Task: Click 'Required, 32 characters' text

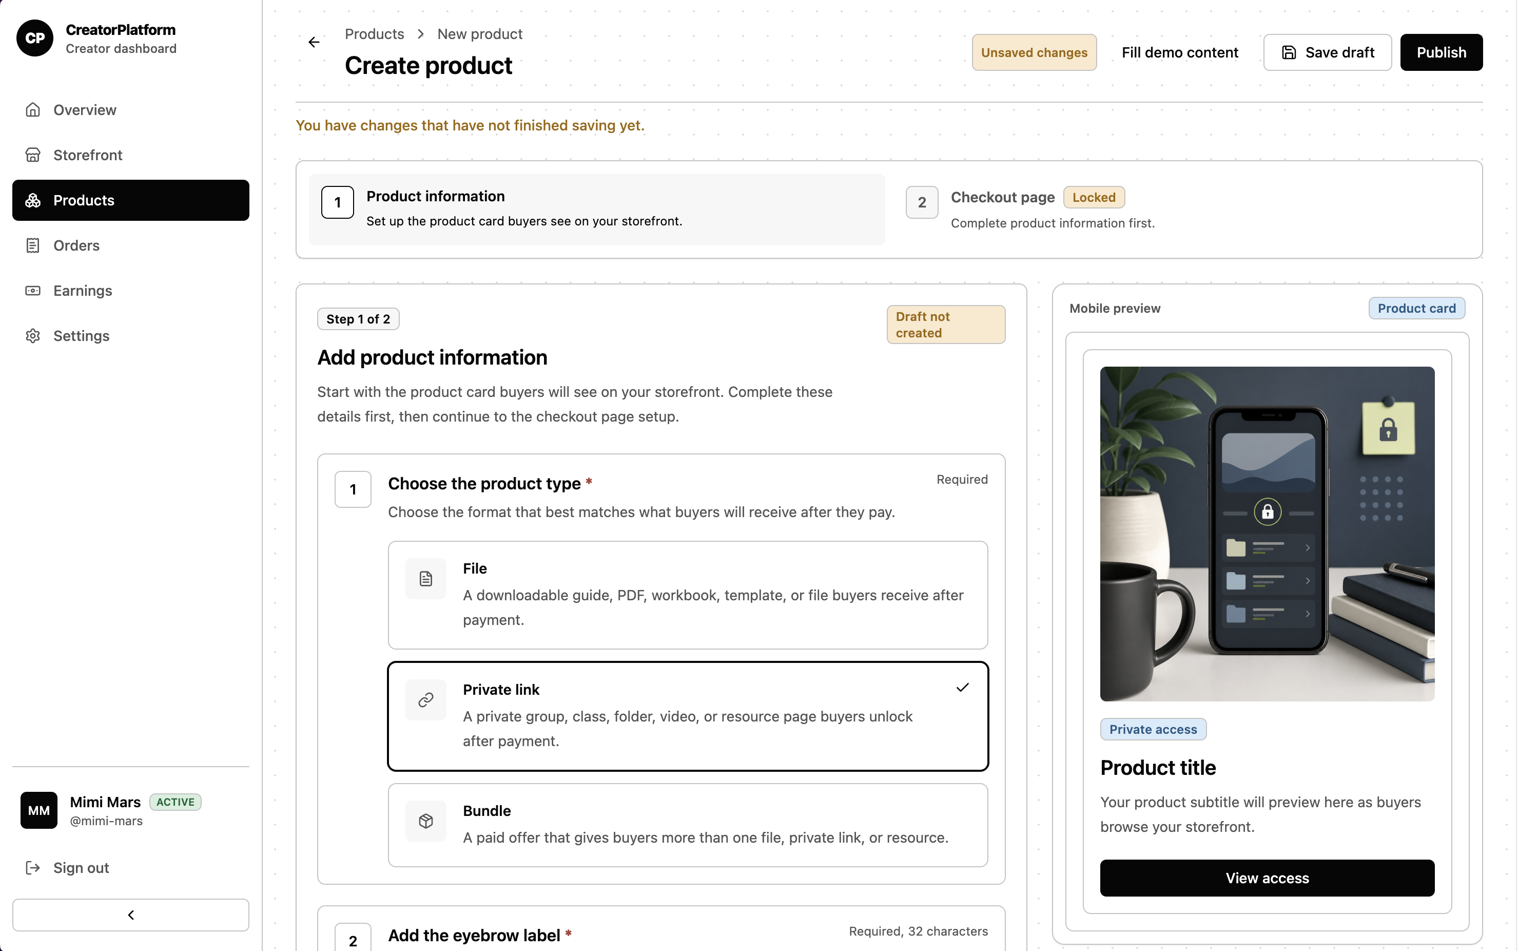Action: click(x=918, y=931)
